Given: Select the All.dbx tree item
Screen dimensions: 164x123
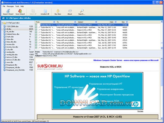Looking at the screenshot, I should pos(9,29).
